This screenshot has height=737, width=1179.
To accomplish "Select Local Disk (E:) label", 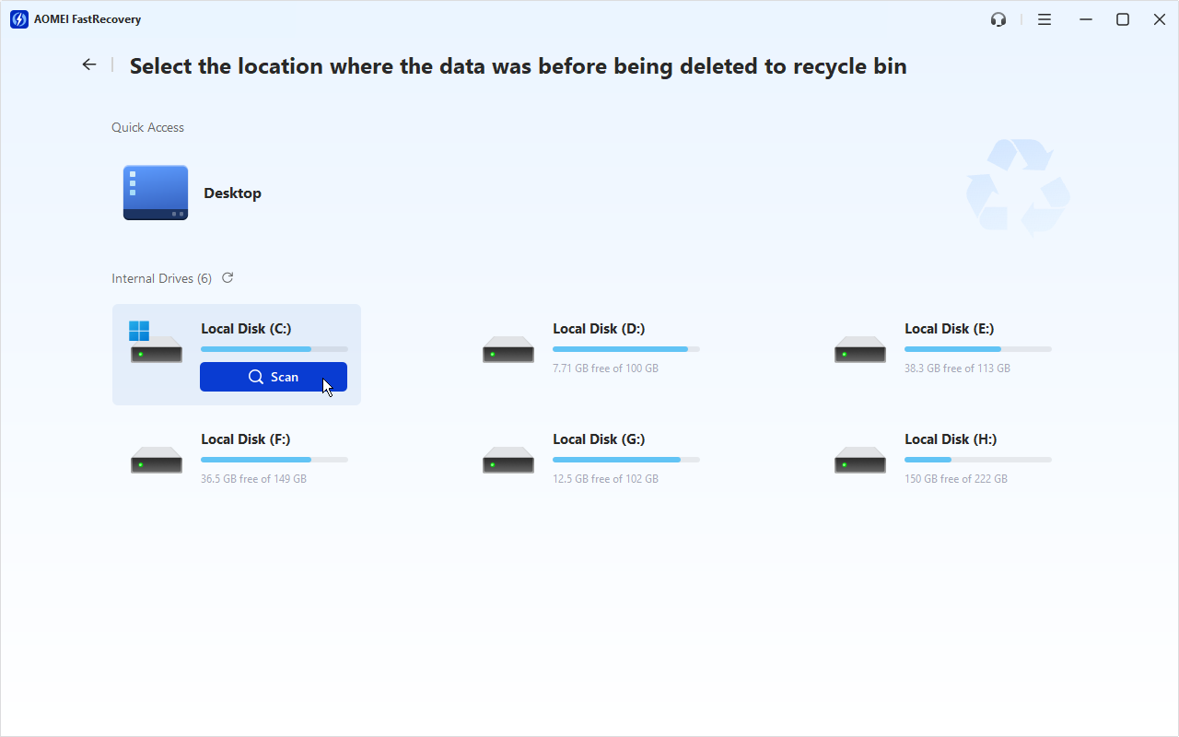I will pyautogui.click(x=950, y=328).
